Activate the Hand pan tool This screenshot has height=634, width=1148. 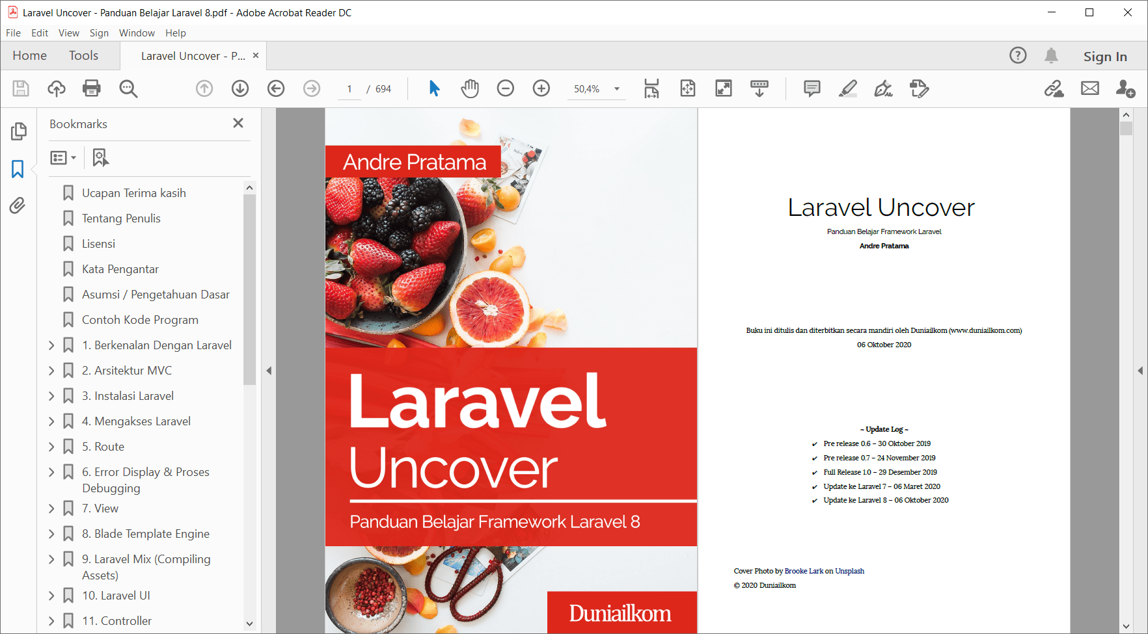click(470, 88)
